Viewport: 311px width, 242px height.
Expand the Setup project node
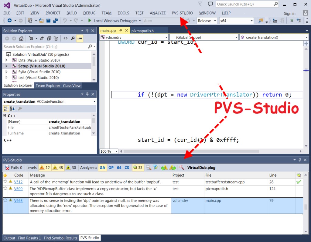tap(6, 66)
